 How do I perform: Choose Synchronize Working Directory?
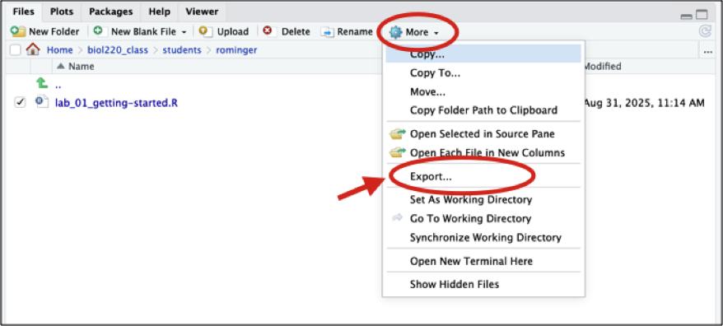click(x=483, y=237)
